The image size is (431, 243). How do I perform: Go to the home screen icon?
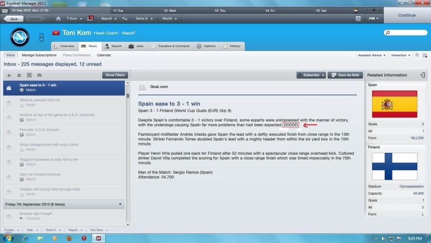58,18
